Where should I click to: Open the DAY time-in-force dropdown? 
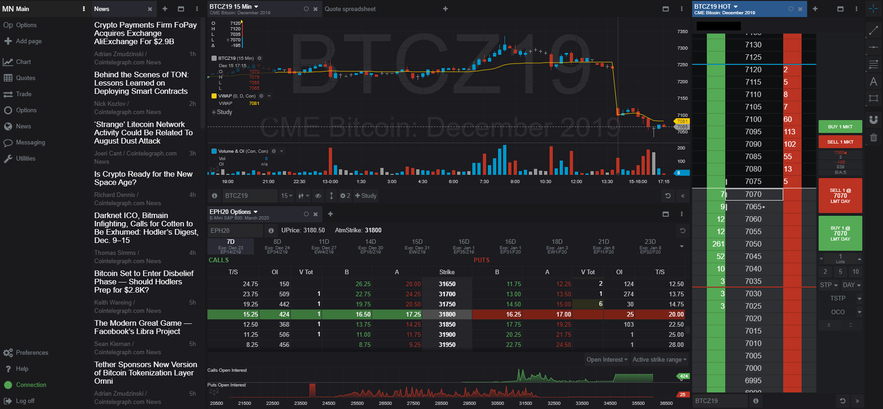click(x=852, y=285)
